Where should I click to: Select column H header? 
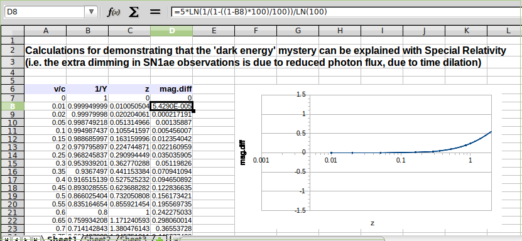pyautogui.click(x=340, y=31)
